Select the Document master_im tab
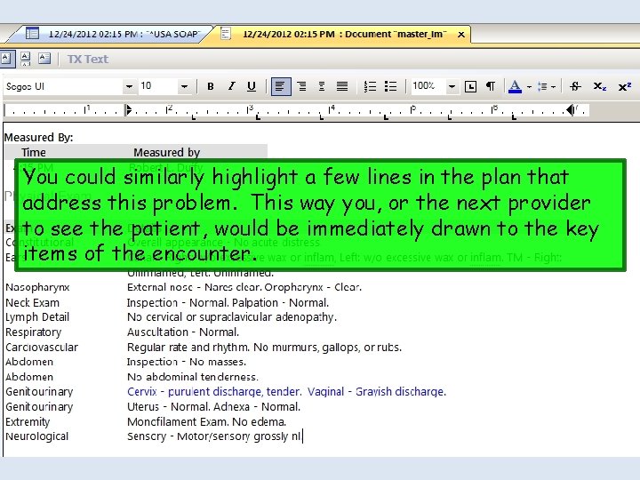 click(344, 34)
